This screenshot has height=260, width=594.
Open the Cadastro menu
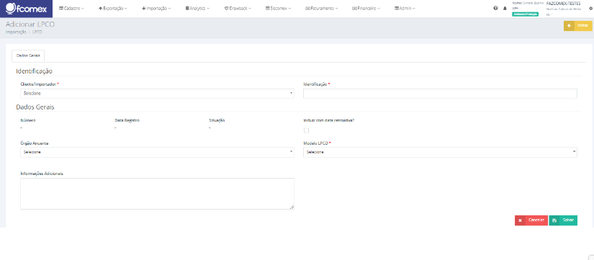pyautogui.click(x=71, y=9)
